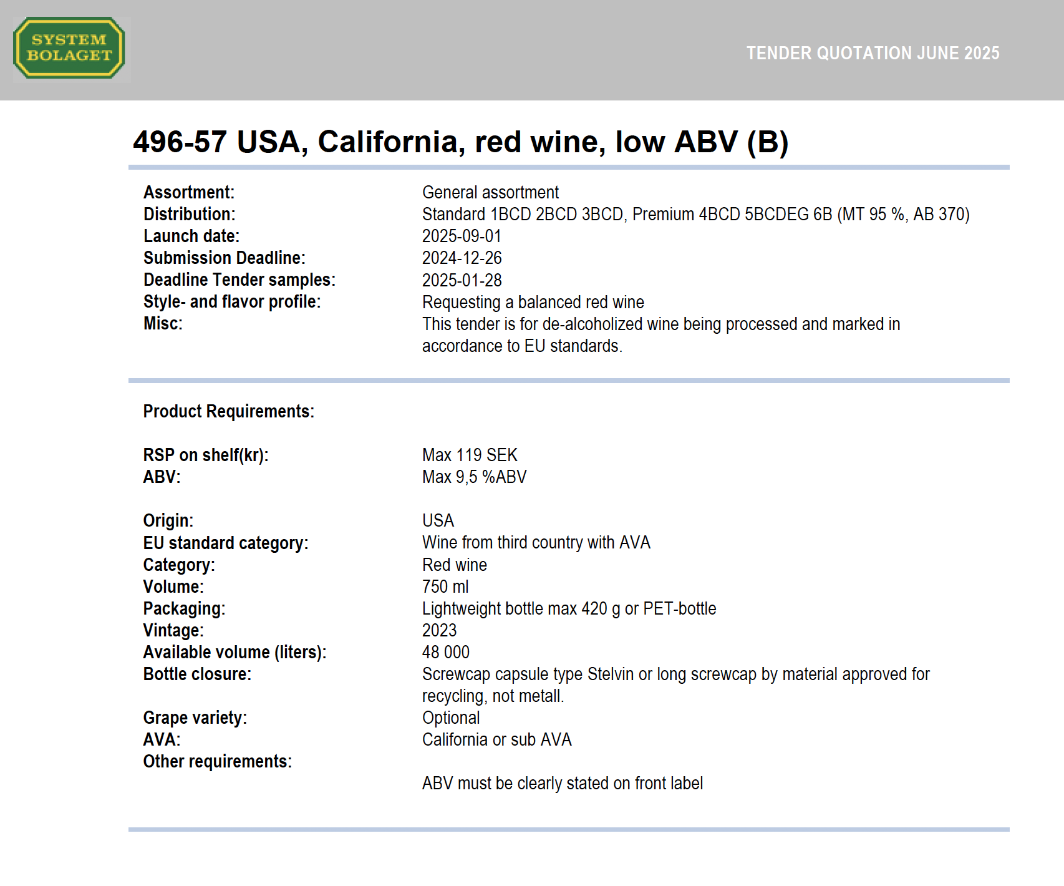Click the Wine from third country with AVA text
1064x886 pixels.
point(536,542)
